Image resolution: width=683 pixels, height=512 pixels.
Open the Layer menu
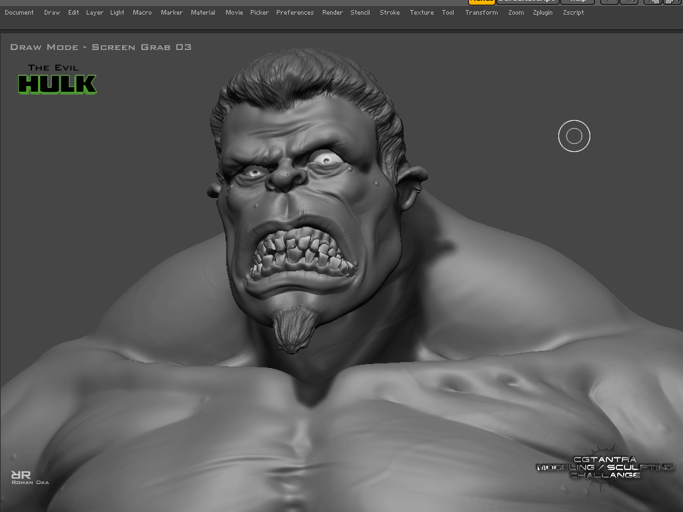[95, 13]
